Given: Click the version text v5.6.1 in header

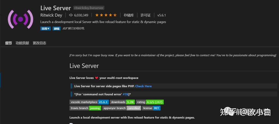Looking at the screenshot, I should click(161, 15).
